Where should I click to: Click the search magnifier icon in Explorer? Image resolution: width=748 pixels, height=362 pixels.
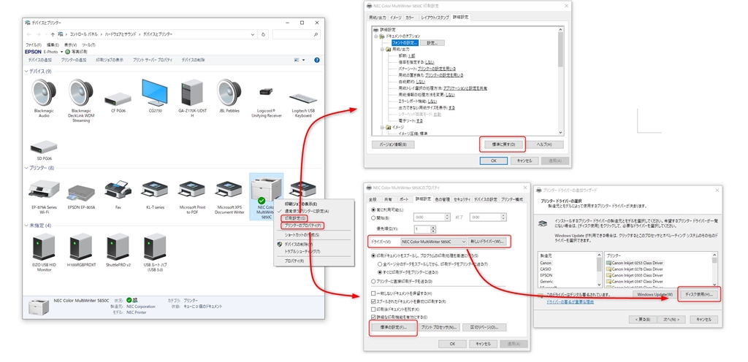(316, 34)
